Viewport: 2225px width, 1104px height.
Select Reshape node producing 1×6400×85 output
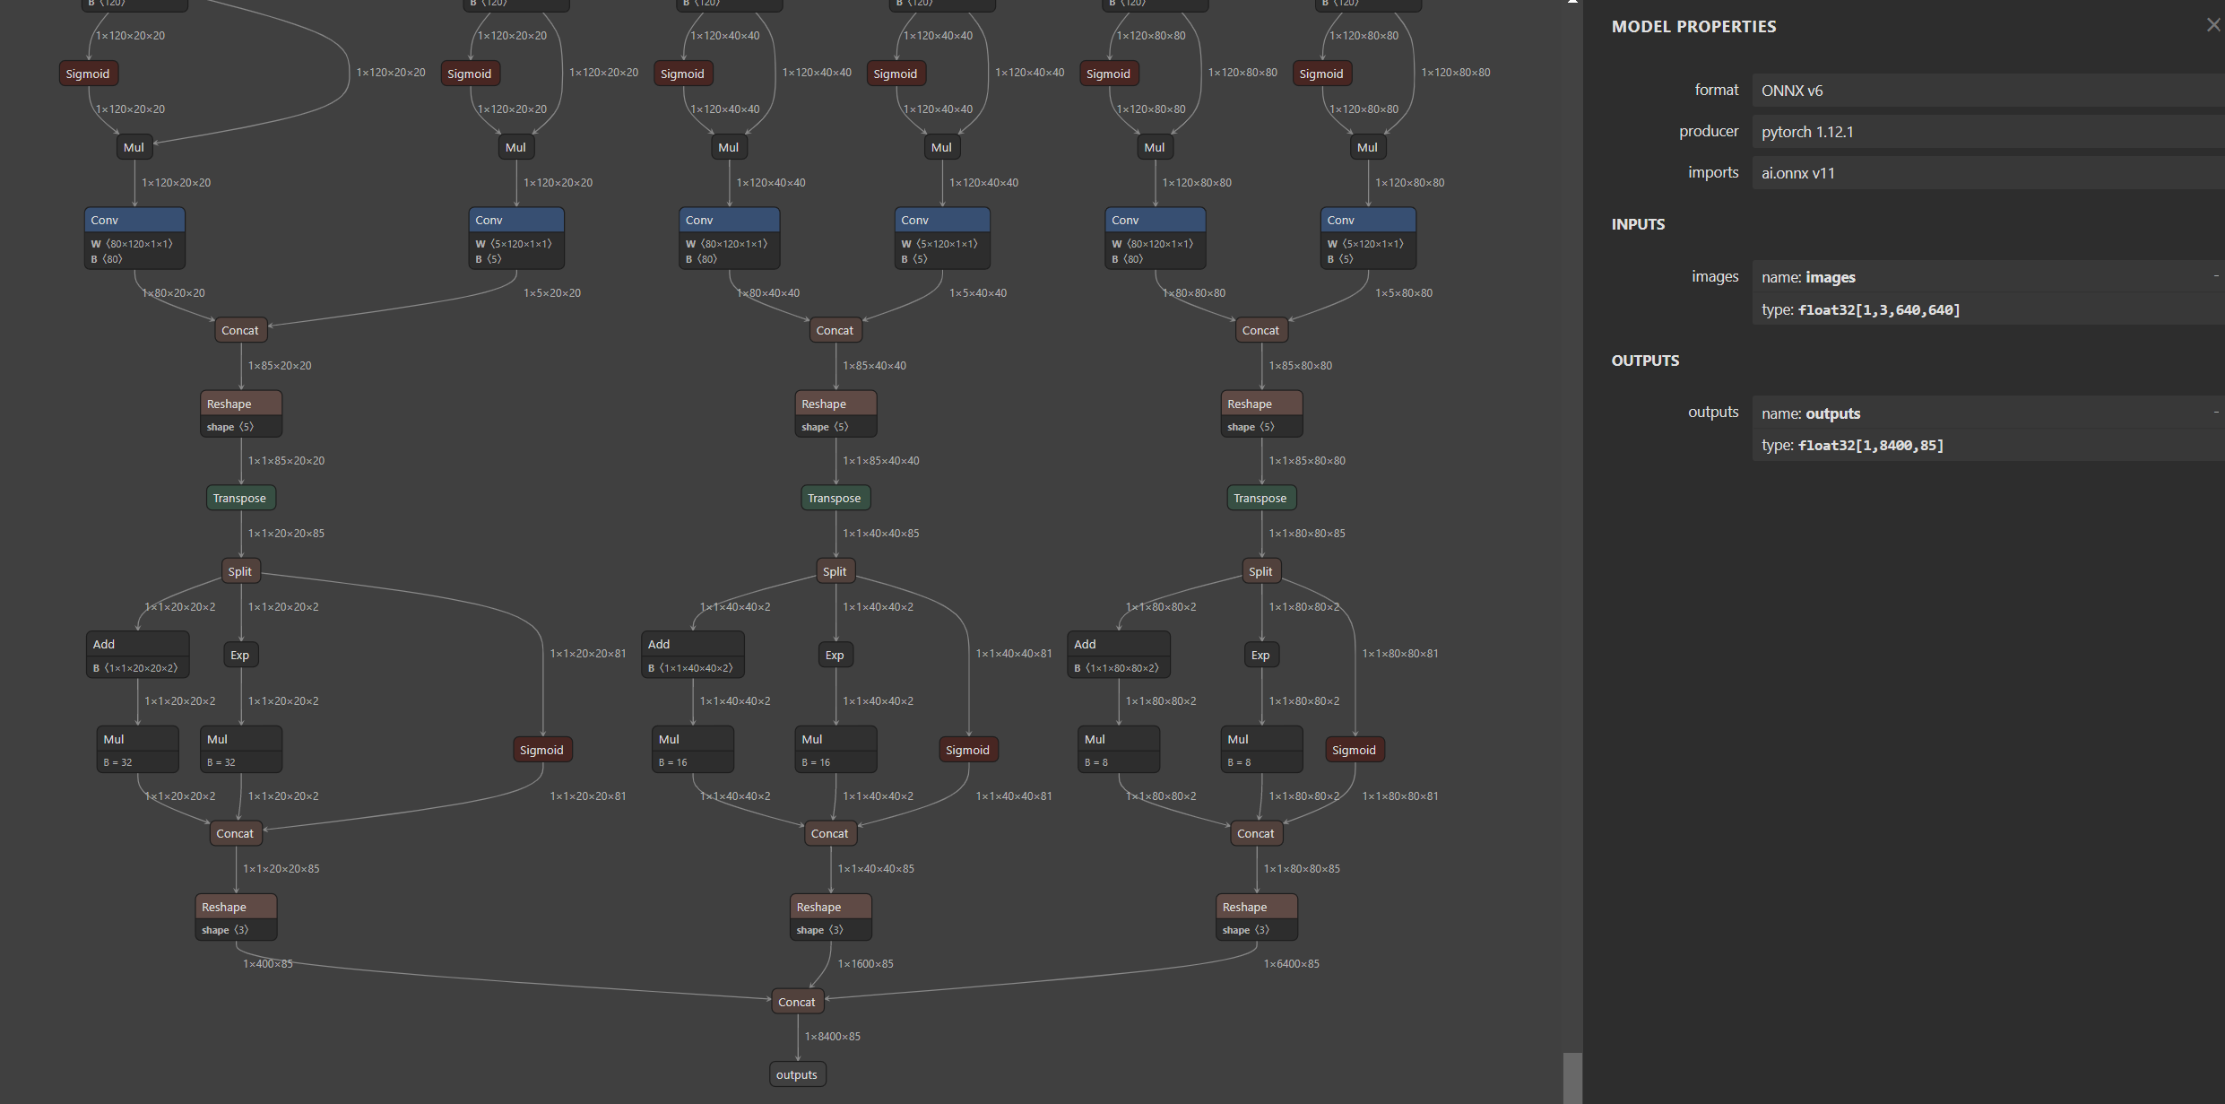click(1256, 917)
